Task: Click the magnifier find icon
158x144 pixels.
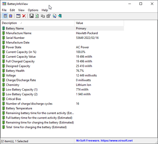Action: (x=54, y=16)
